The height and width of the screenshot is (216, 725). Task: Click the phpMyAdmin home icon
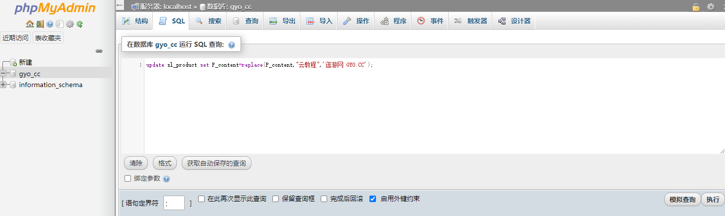click(x=29, y=24)
